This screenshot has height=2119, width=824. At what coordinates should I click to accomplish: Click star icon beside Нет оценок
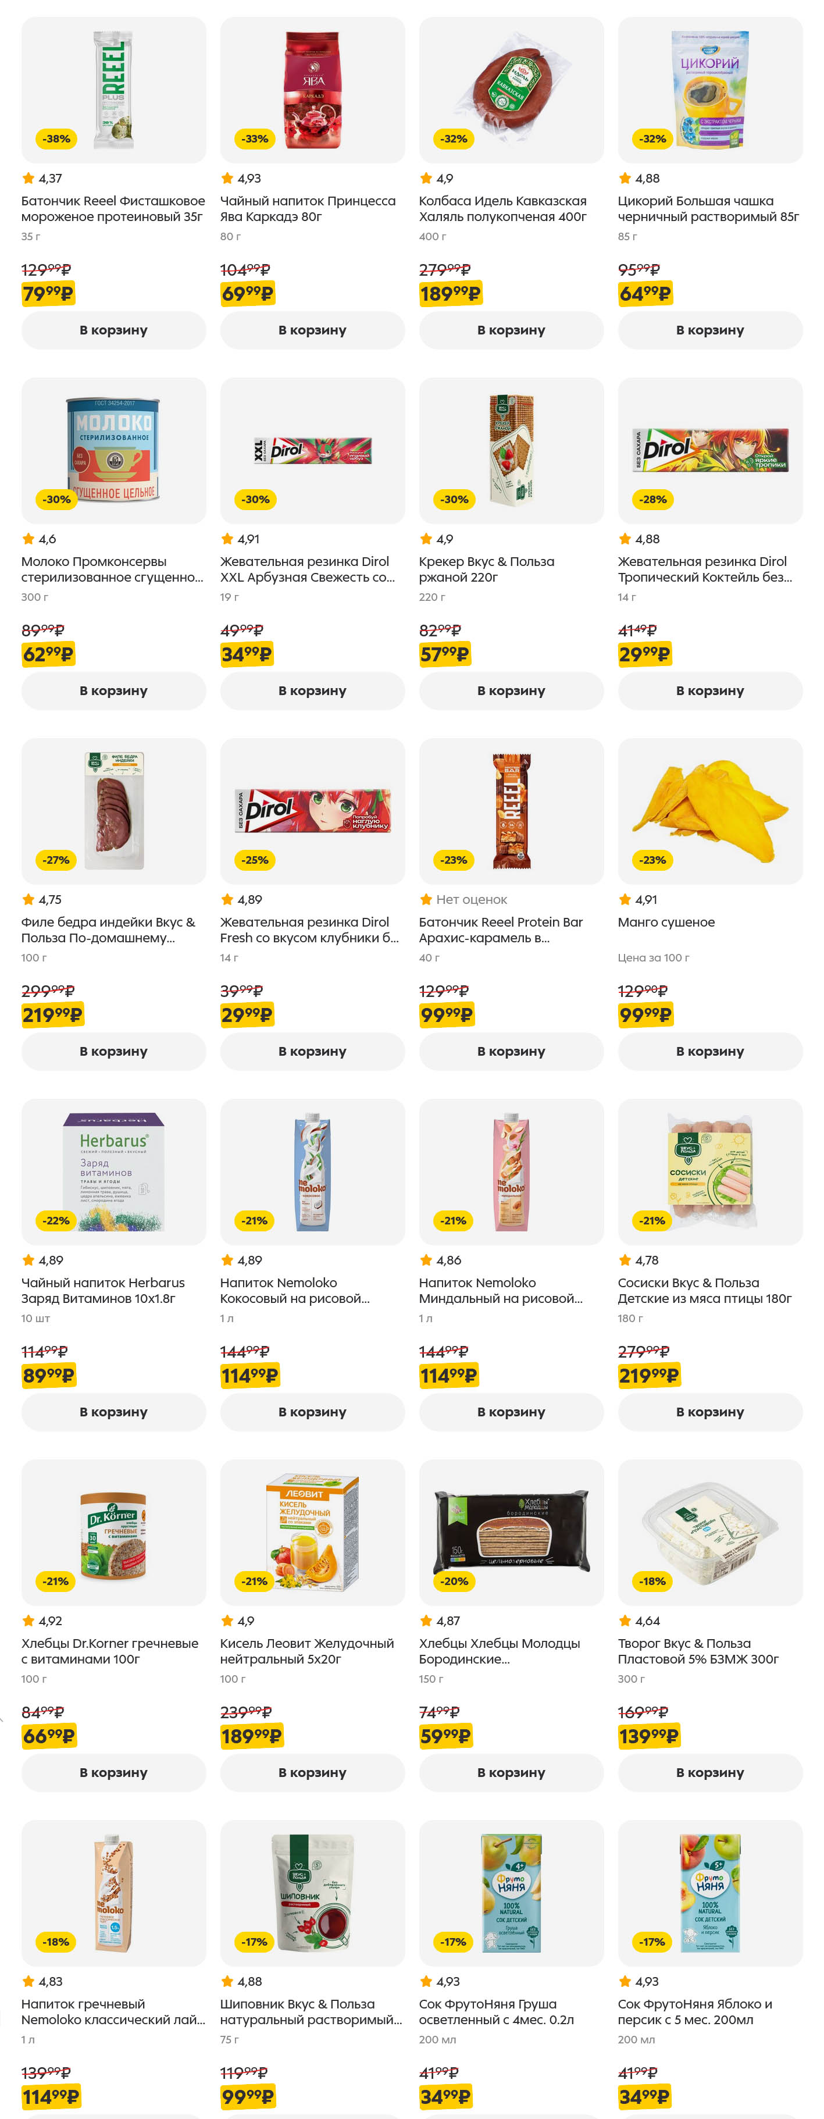click(426, 900)
